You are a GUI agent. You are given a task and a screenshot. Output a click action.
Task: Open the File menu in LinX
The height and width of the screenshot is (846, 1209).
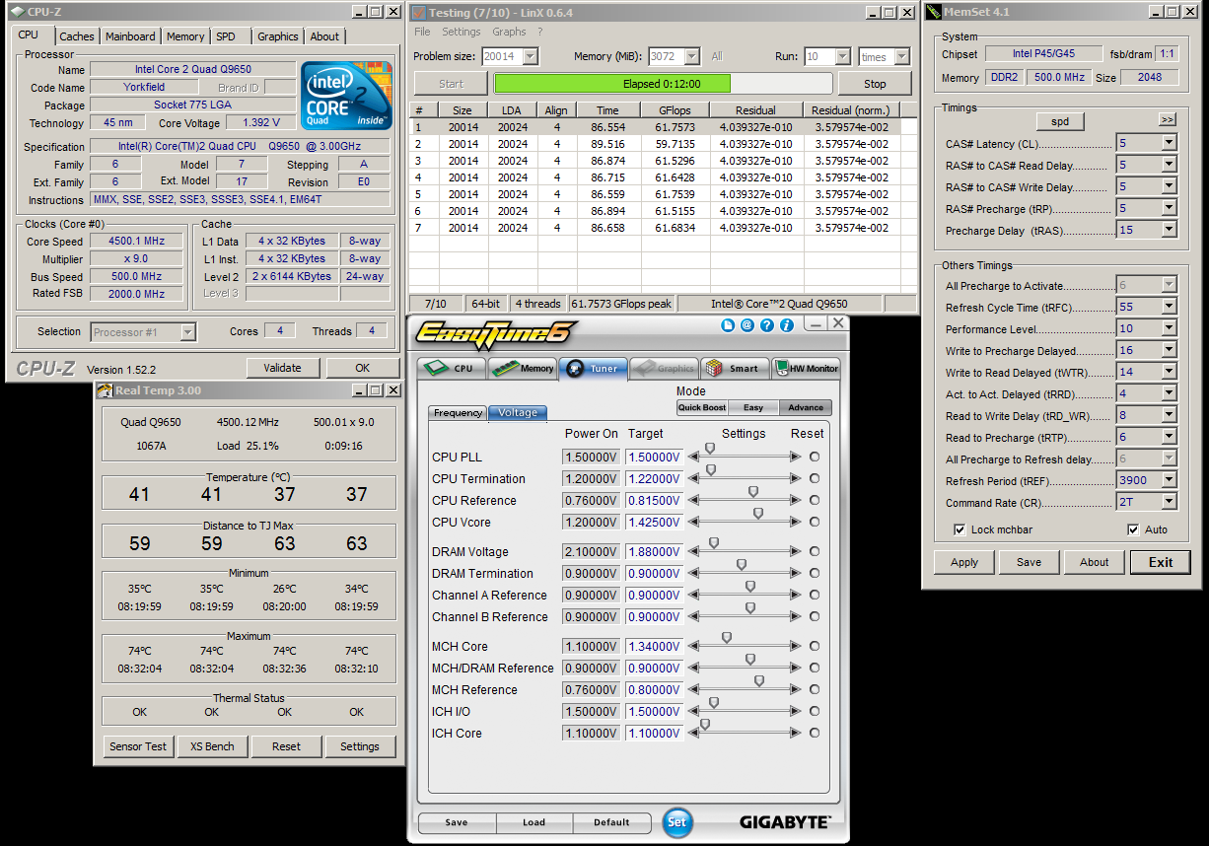(x=422, y=32)
